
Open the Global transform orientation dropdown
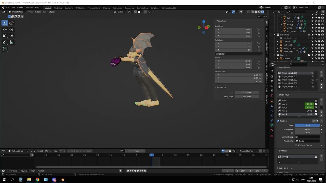click(x=120, y=12)
